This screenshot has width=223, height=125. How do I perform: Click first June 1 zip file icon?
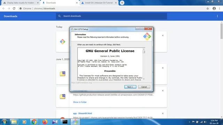point(62,74)
